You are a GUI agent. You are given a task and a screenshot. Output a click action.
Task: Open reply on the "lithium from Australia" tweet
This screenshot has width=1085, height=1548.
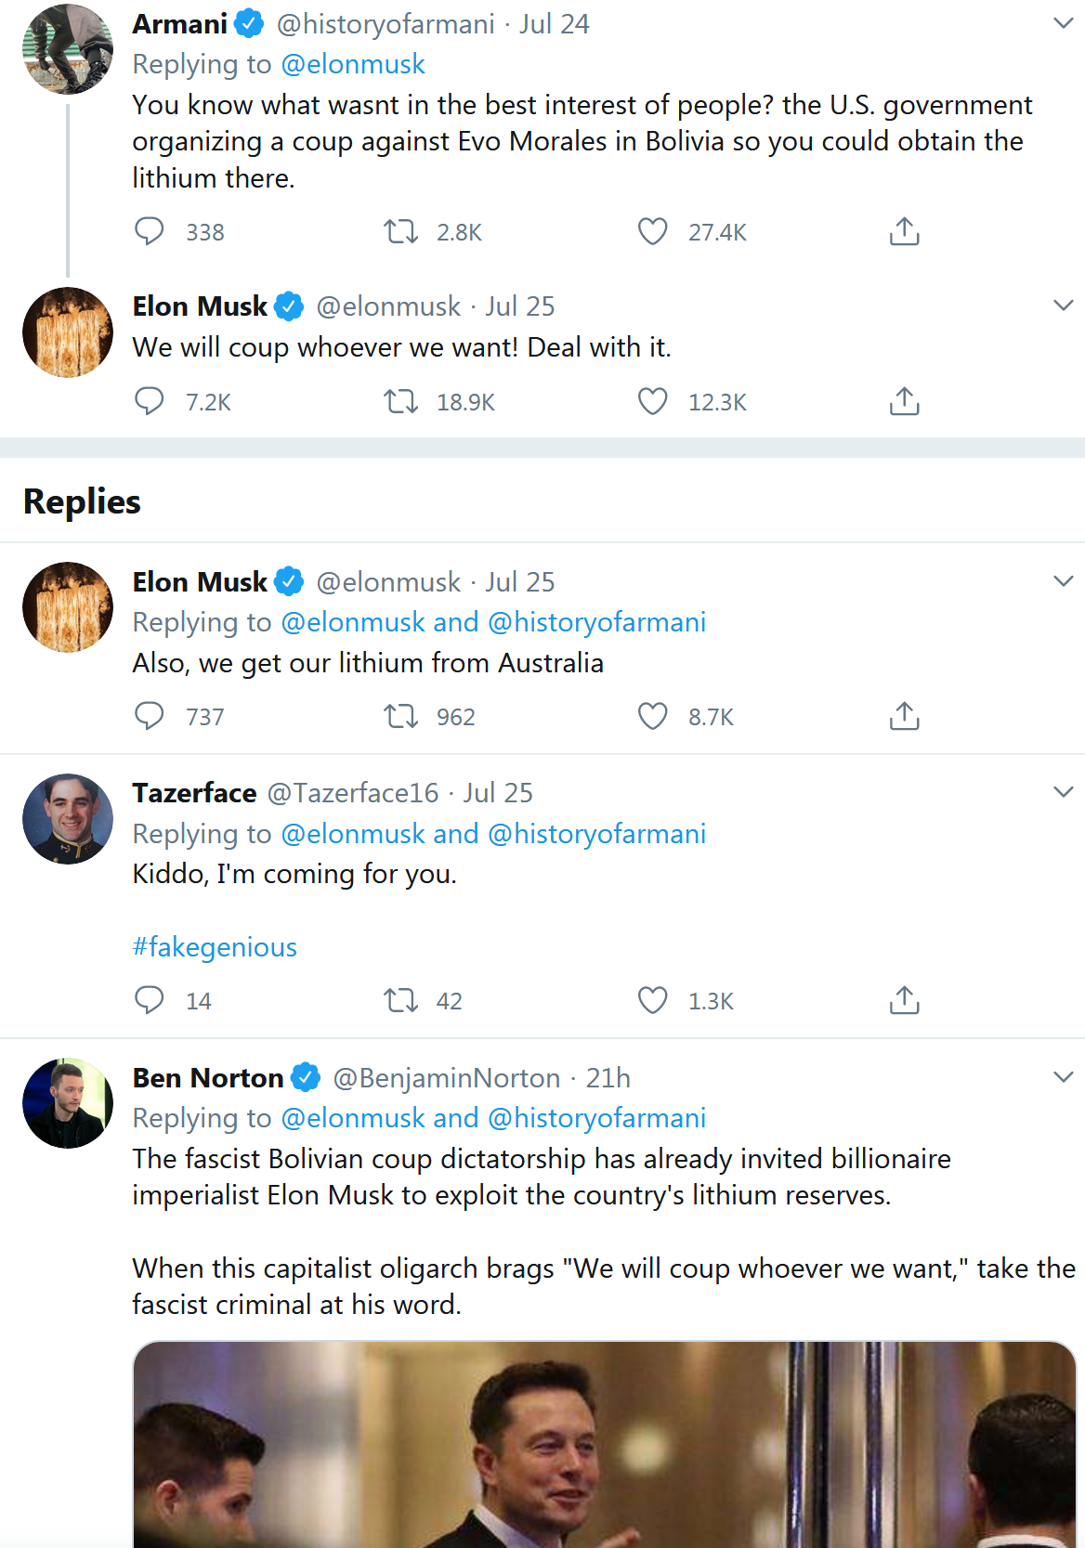point(149,716)
